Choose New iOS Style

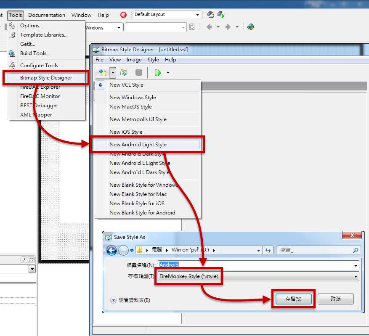tap(148, 132)
